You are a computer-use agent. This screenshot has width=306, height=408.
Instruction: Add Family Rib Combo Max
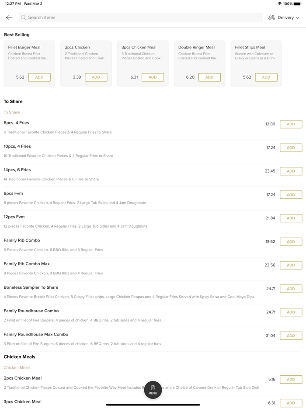(291, 265)
